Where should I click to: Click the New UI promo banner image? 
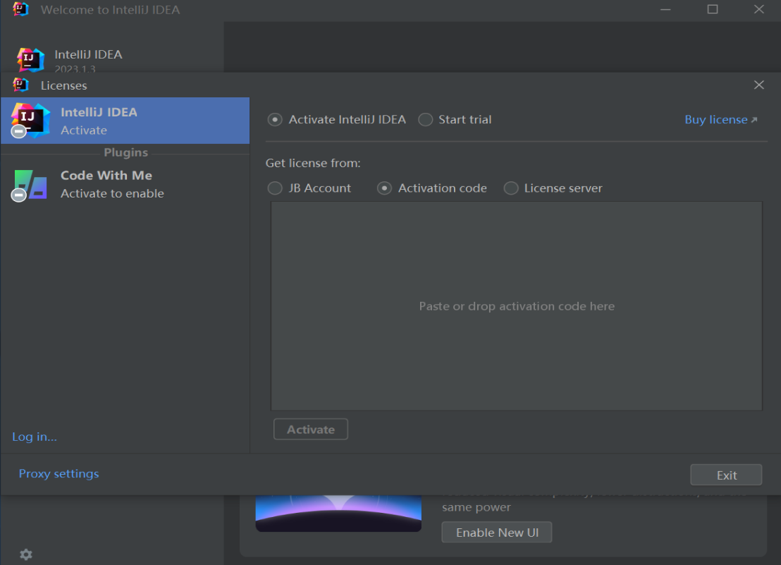tap(338, 513)
